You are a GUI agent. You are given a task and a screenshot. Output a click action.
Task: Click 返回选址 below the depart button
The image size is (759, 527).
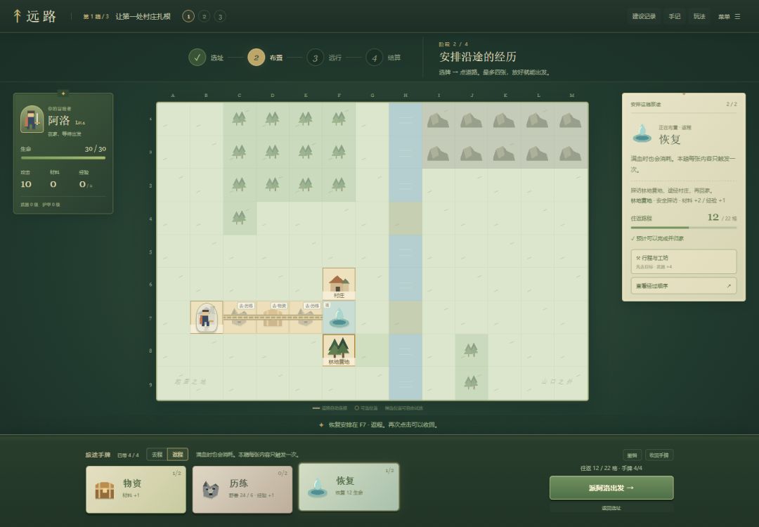click(x=611, y=508)
